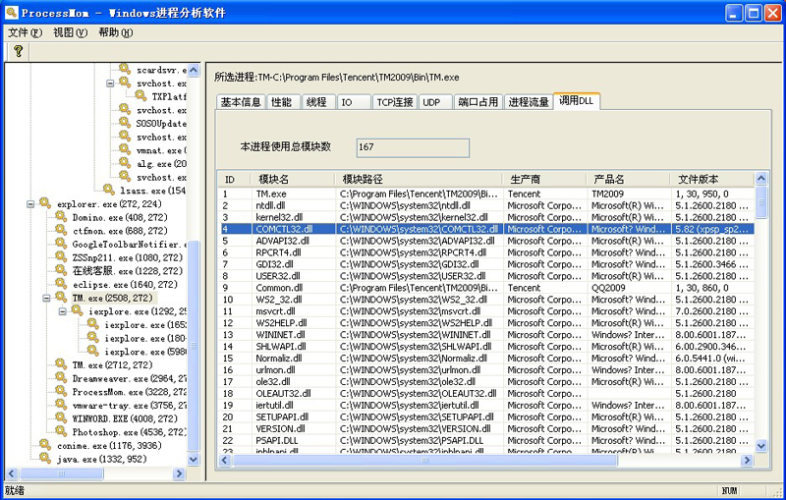Select the WINWORD.EXE process icon
The image size is (786, 500).
point(61,418)
